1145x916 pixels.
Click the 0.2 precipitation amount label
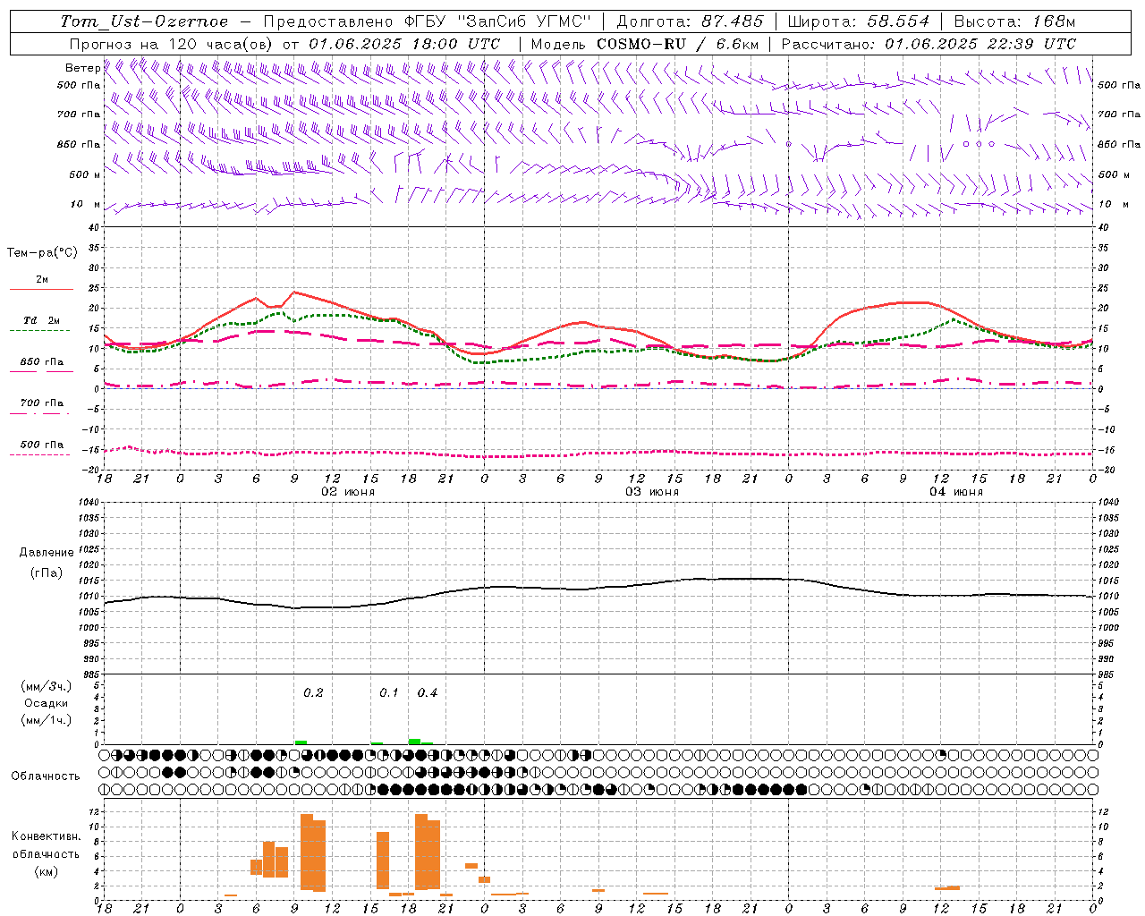(x=313, y=692)
